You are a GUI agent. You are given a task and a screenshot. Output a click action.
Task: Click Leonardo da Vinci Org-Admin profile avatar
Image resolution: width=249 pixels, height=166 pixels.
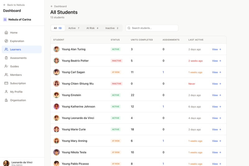pyautogui.click(x=6, y=163)
